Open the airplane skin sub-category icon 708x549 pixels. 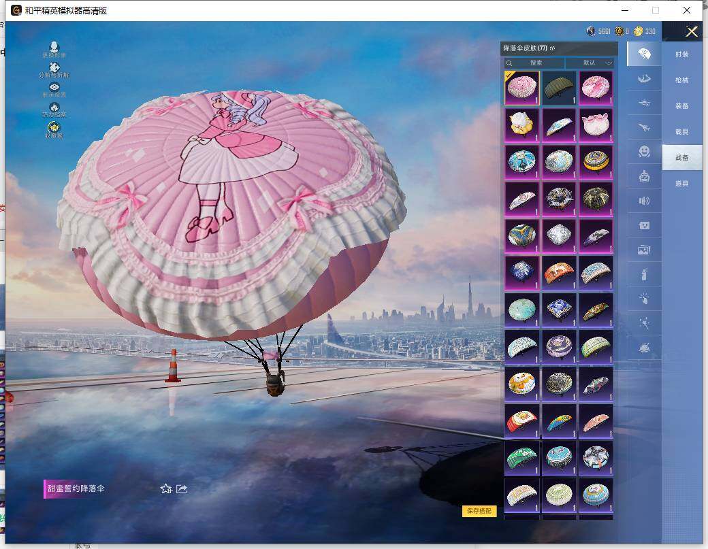(x=644, y=128)
